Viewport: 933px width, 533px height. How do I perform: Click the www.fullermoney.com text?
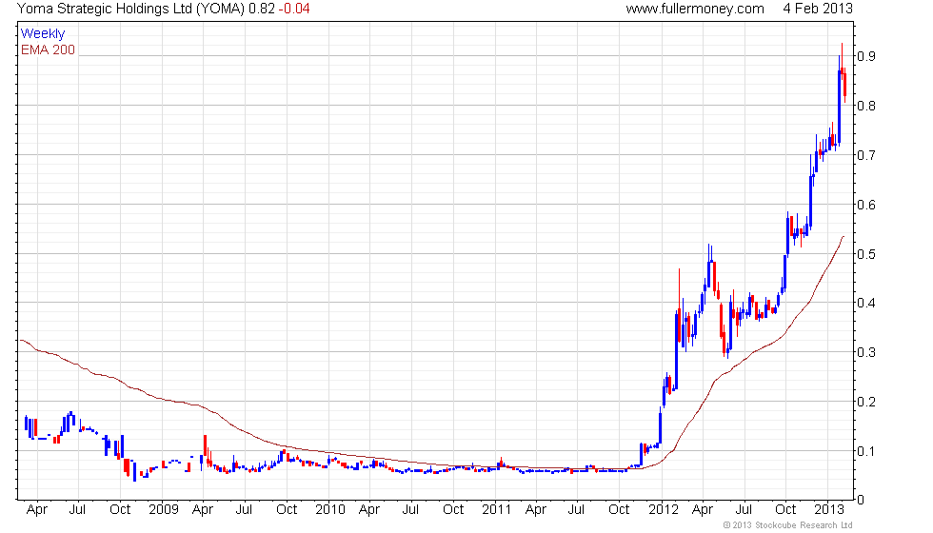pyautogui.click(x=695, y=9)
